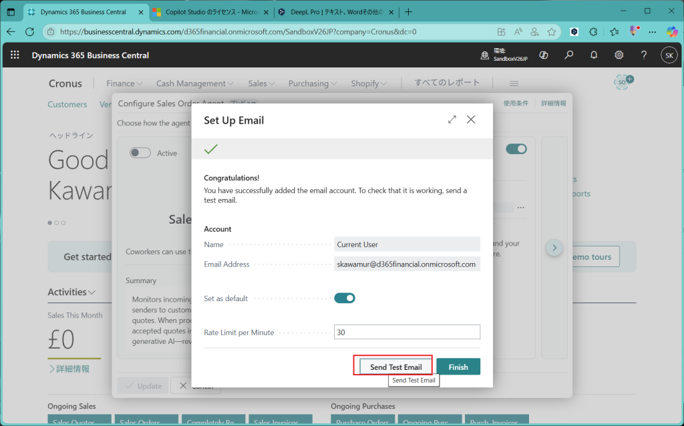Open the Dynamics 365 Business Central title
Screen dimensions: 684x426
point(90,55)
